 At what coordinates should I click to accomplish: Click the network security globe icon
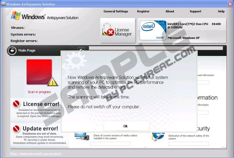158,137
